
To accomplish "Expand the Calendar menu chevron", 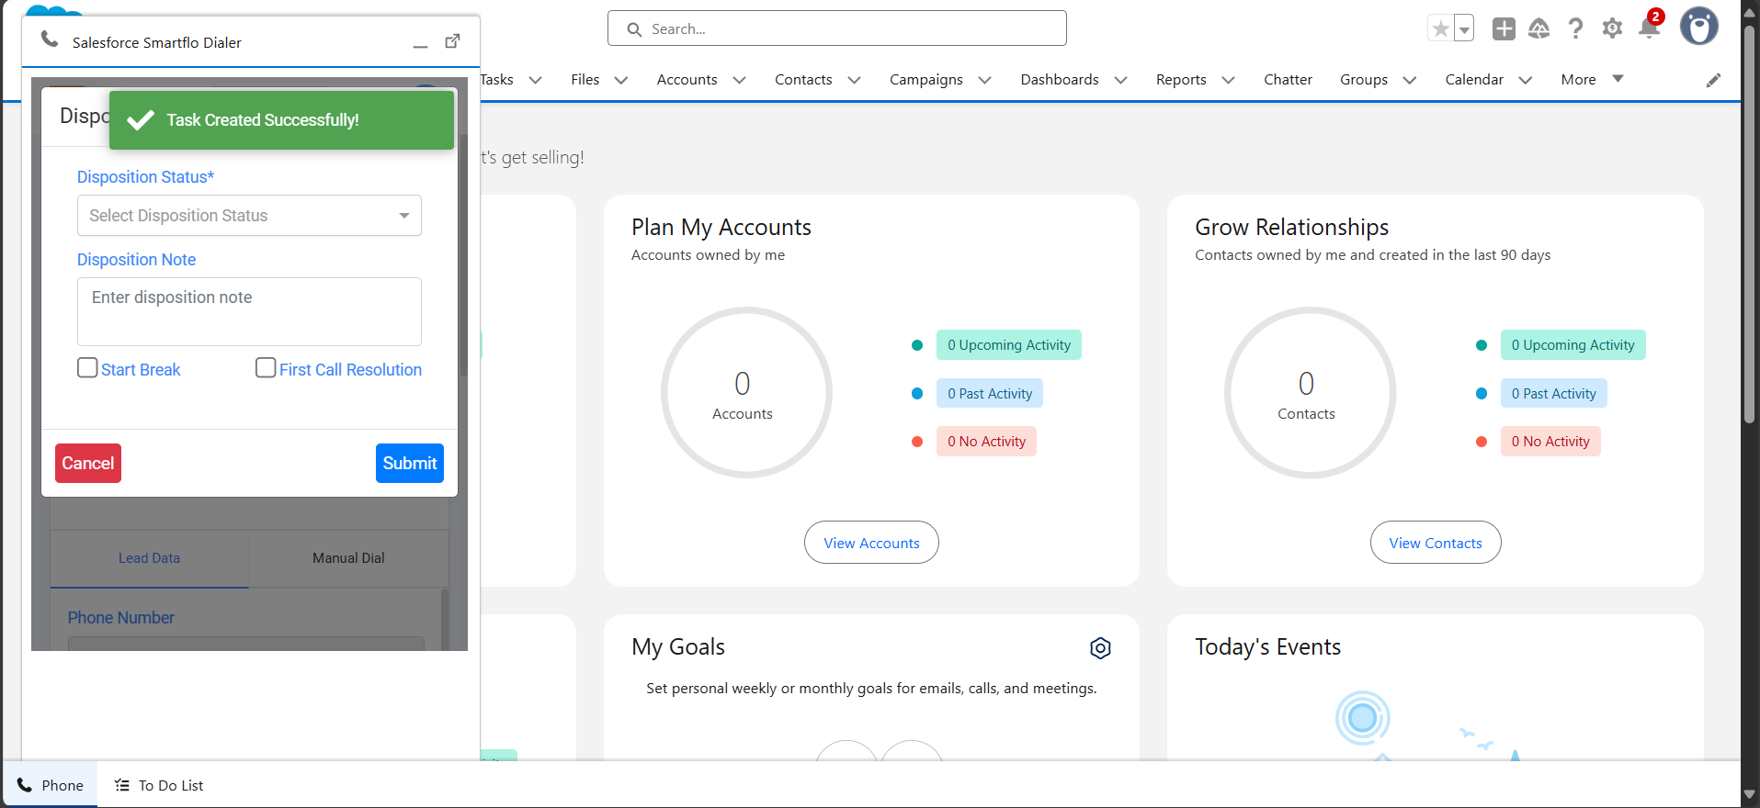I will click(1526, 80).
